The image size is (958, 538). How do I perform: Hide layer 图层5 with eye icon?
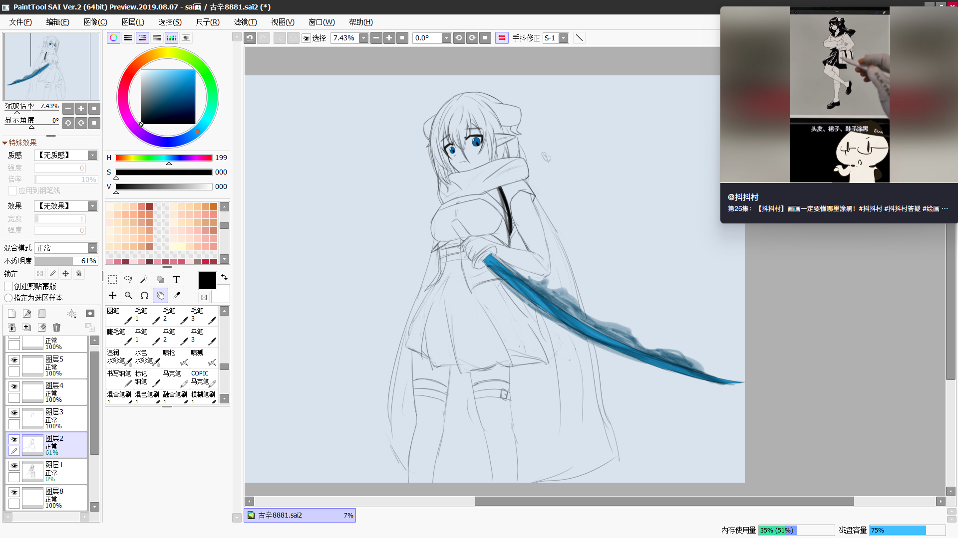coord(14,360)
